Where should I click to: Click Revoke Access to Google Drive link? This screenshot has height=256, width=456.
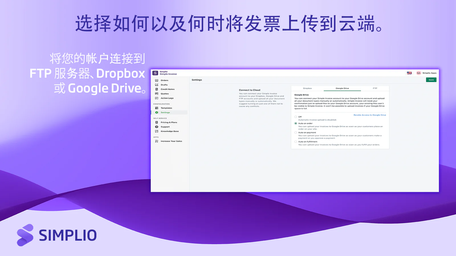(370, 115)
